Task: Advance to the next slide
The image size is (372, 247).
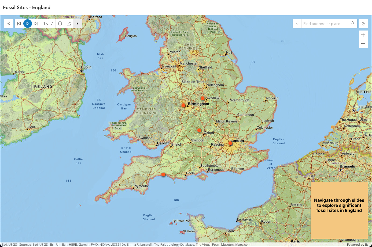Action: tap(36, 24)
